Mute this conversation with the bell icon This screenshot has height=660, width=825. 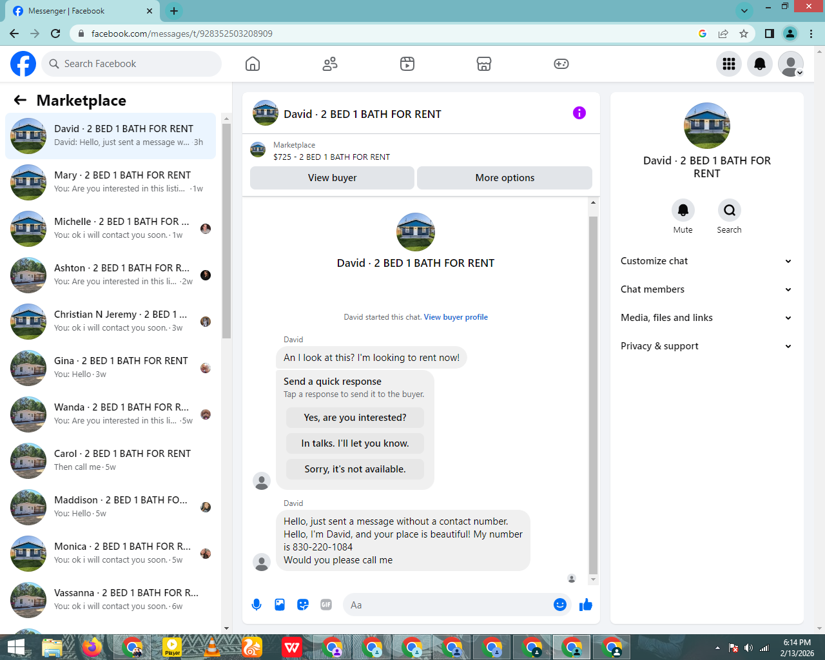[x=683, y=210]
